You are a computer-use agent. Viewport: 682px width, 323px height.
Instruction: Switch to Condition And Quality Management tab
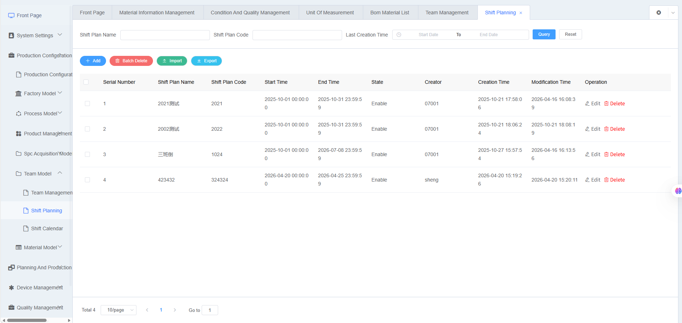(x=250, y=13)
